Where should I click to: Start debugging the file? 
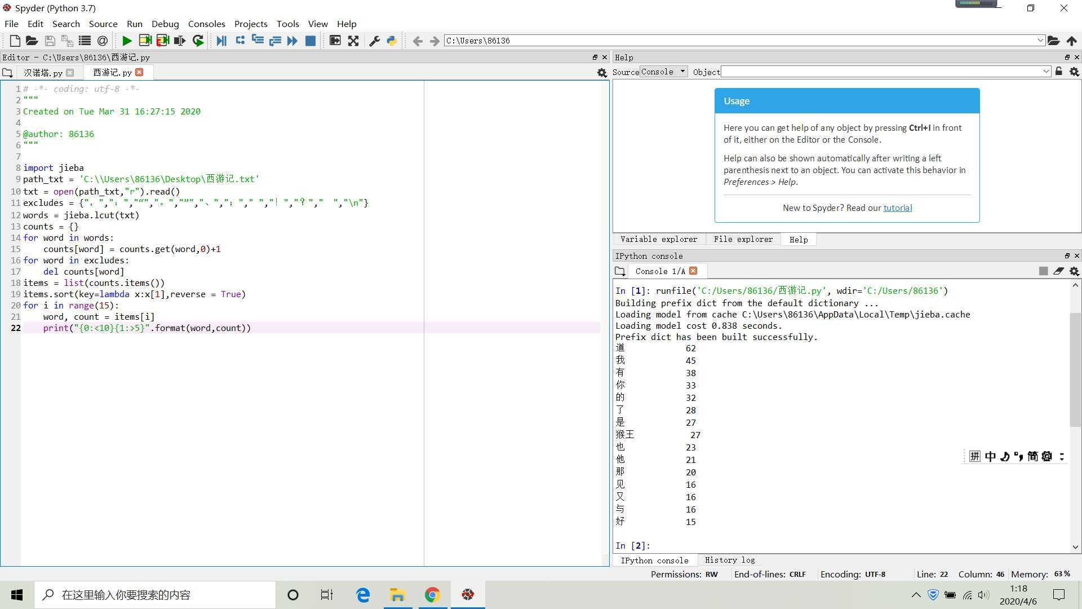point(221,41)
